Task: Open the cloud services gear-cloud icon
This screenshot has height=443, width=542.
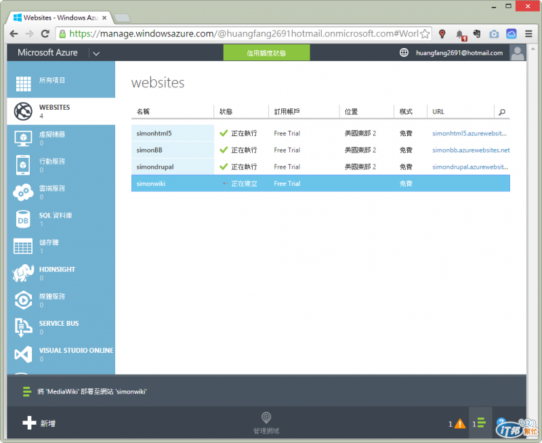Action: (23, 192)
